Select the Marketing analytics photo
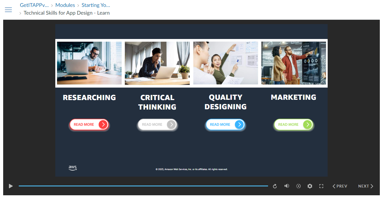Image resolution: width=383 pixels, height=199 pixels. (294, 63)
